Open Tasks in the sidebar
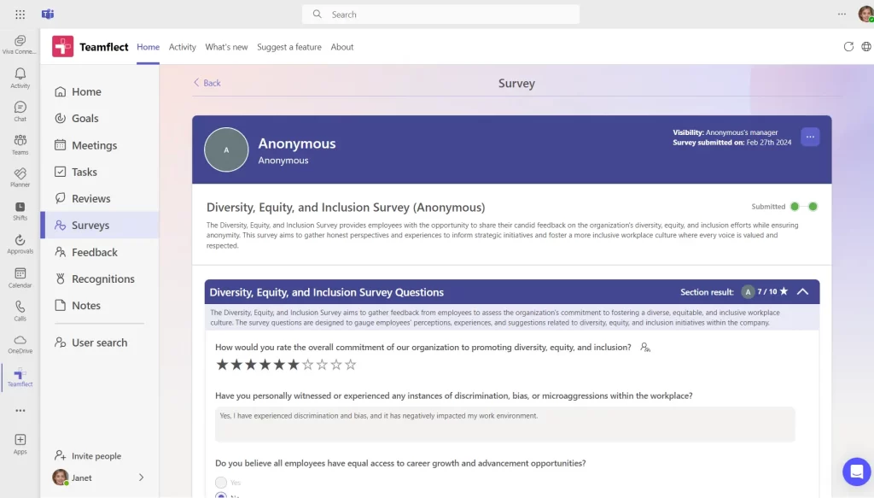874x498 pixels. [99, 172]
